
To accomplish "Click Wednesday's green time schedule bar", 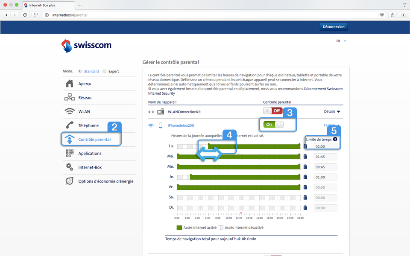I will [238, 167].
